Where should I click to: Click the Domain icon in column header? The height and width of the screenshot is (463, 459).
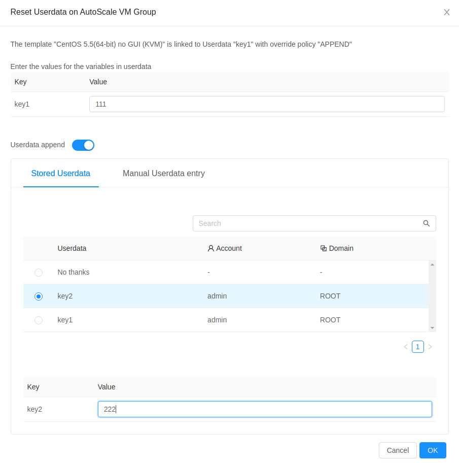click(x=323, y=248)
